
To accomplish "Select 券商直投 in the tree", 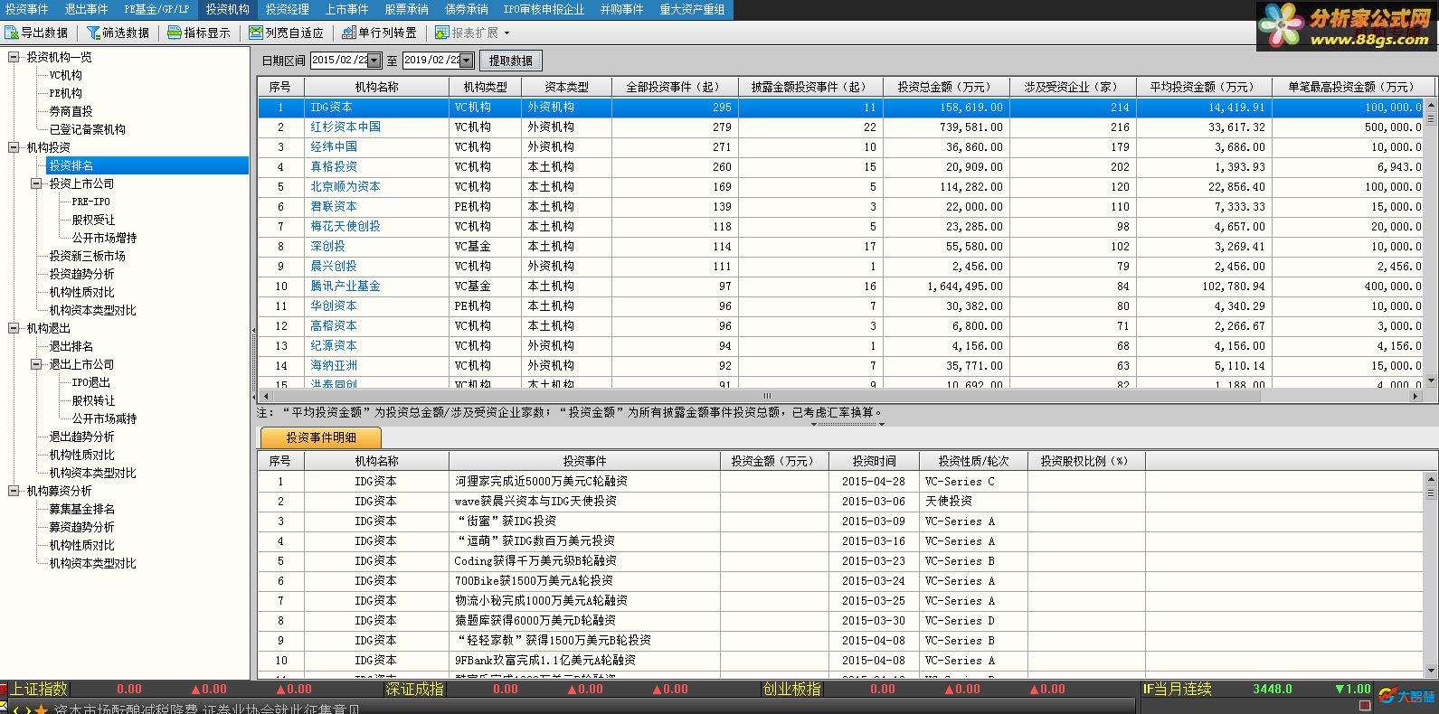I will 71,111.
